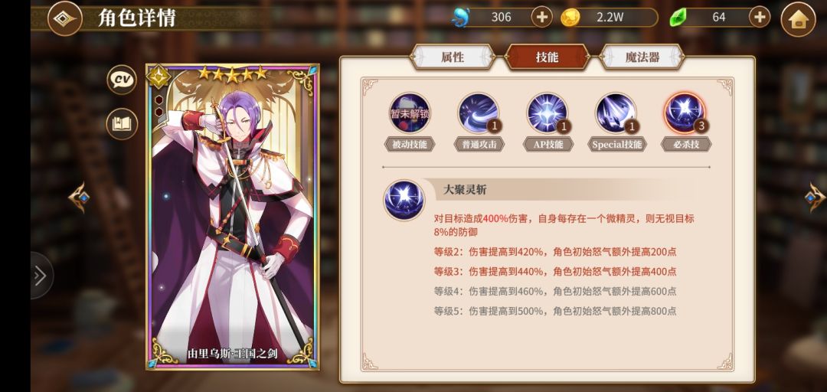Go to previous character with left arrow

point(79,198)
